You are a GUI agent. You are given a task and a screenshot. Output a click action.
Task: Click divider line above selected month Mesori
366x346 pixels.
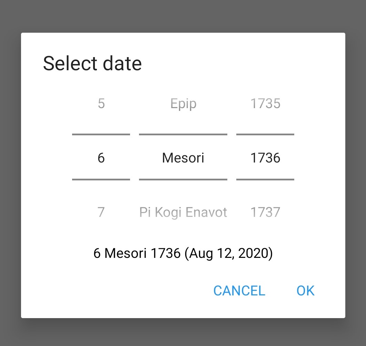(x=183, y=134)
